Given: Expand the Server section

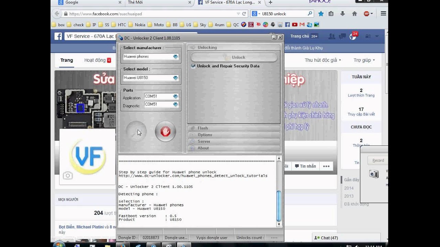Looking at the screenshot, I should click(x=234, y=141).
